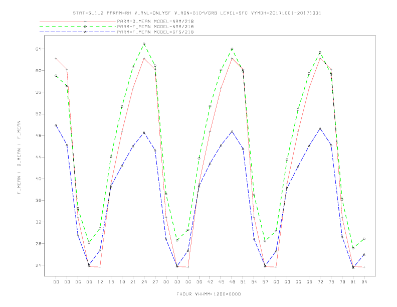Click x-axis forecast hour label 72
Screen dimensions: 397x307
320,282
